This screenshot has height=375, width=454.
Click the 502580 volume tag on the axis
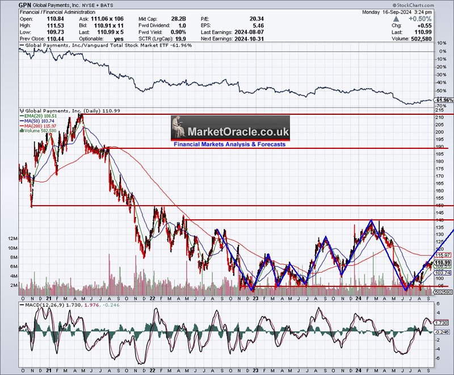pyautogui.click(x=443, y=293)
